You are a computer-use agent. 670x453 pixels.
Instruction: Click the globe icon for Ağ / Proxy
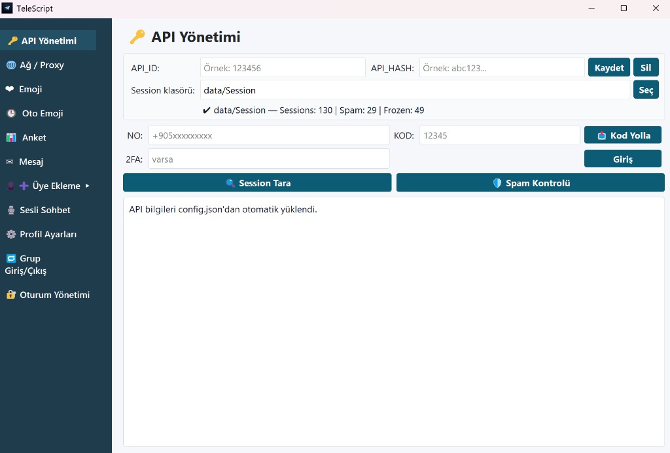[x=10, y=65]
